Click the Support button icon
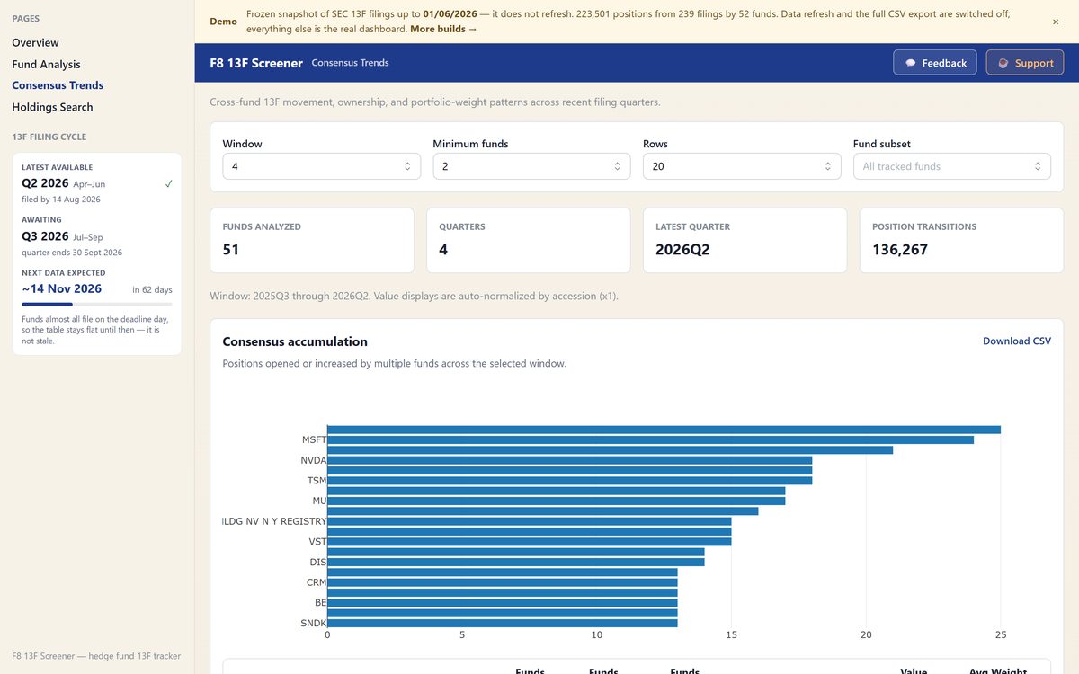The width and height of the screenshot is (1079, 674). coord(1003,63)
